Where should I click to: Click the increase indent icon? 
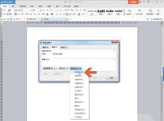(69, 10)
